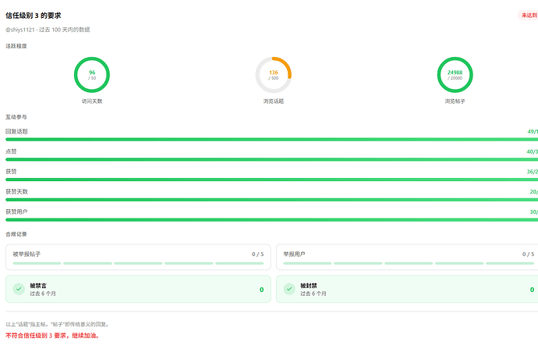Click the 被禁言 count value 0

[x=261, y=290]
